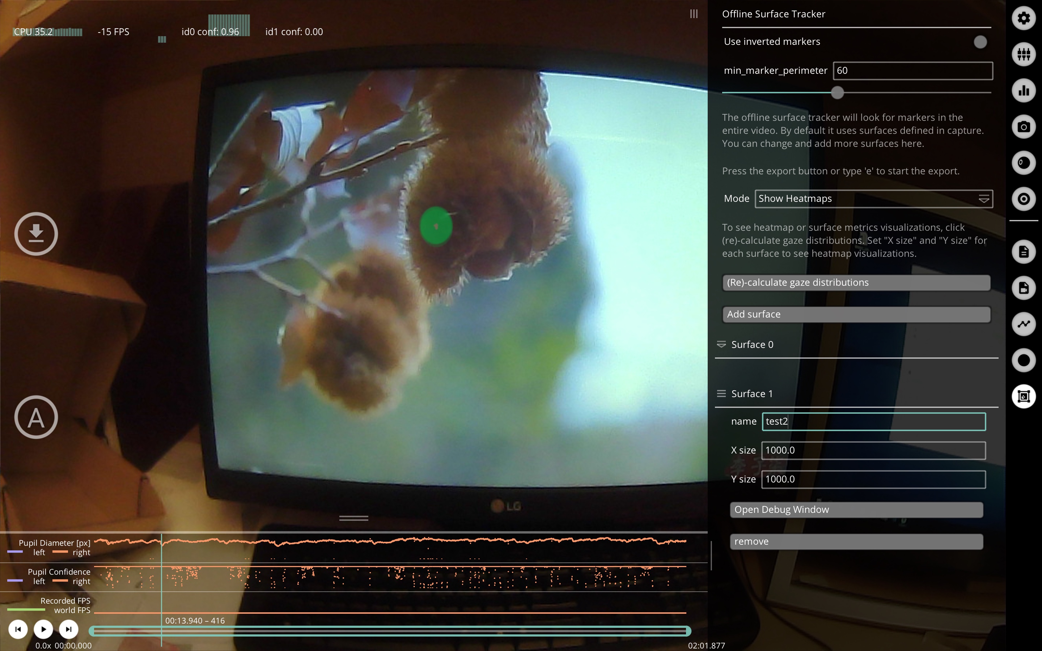Click the Offline Surface Tracker title

[x=773, y=14]
